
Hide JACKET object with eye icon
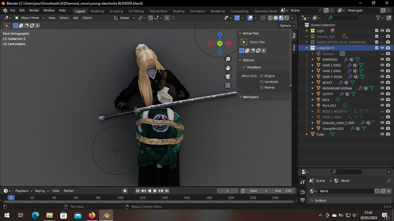(382, 83)
